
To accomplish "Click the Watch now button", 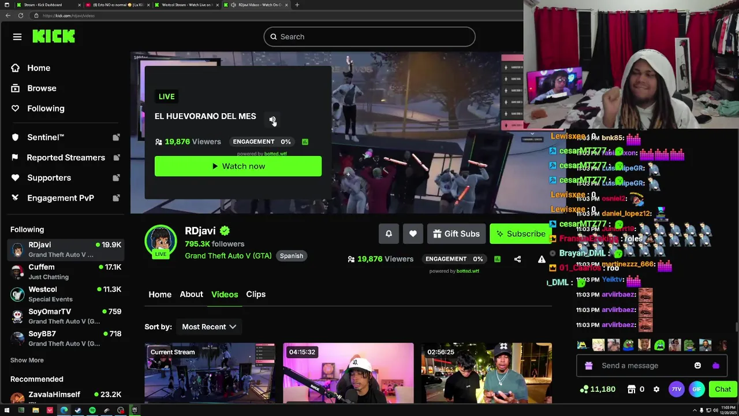I will (238, 166).
